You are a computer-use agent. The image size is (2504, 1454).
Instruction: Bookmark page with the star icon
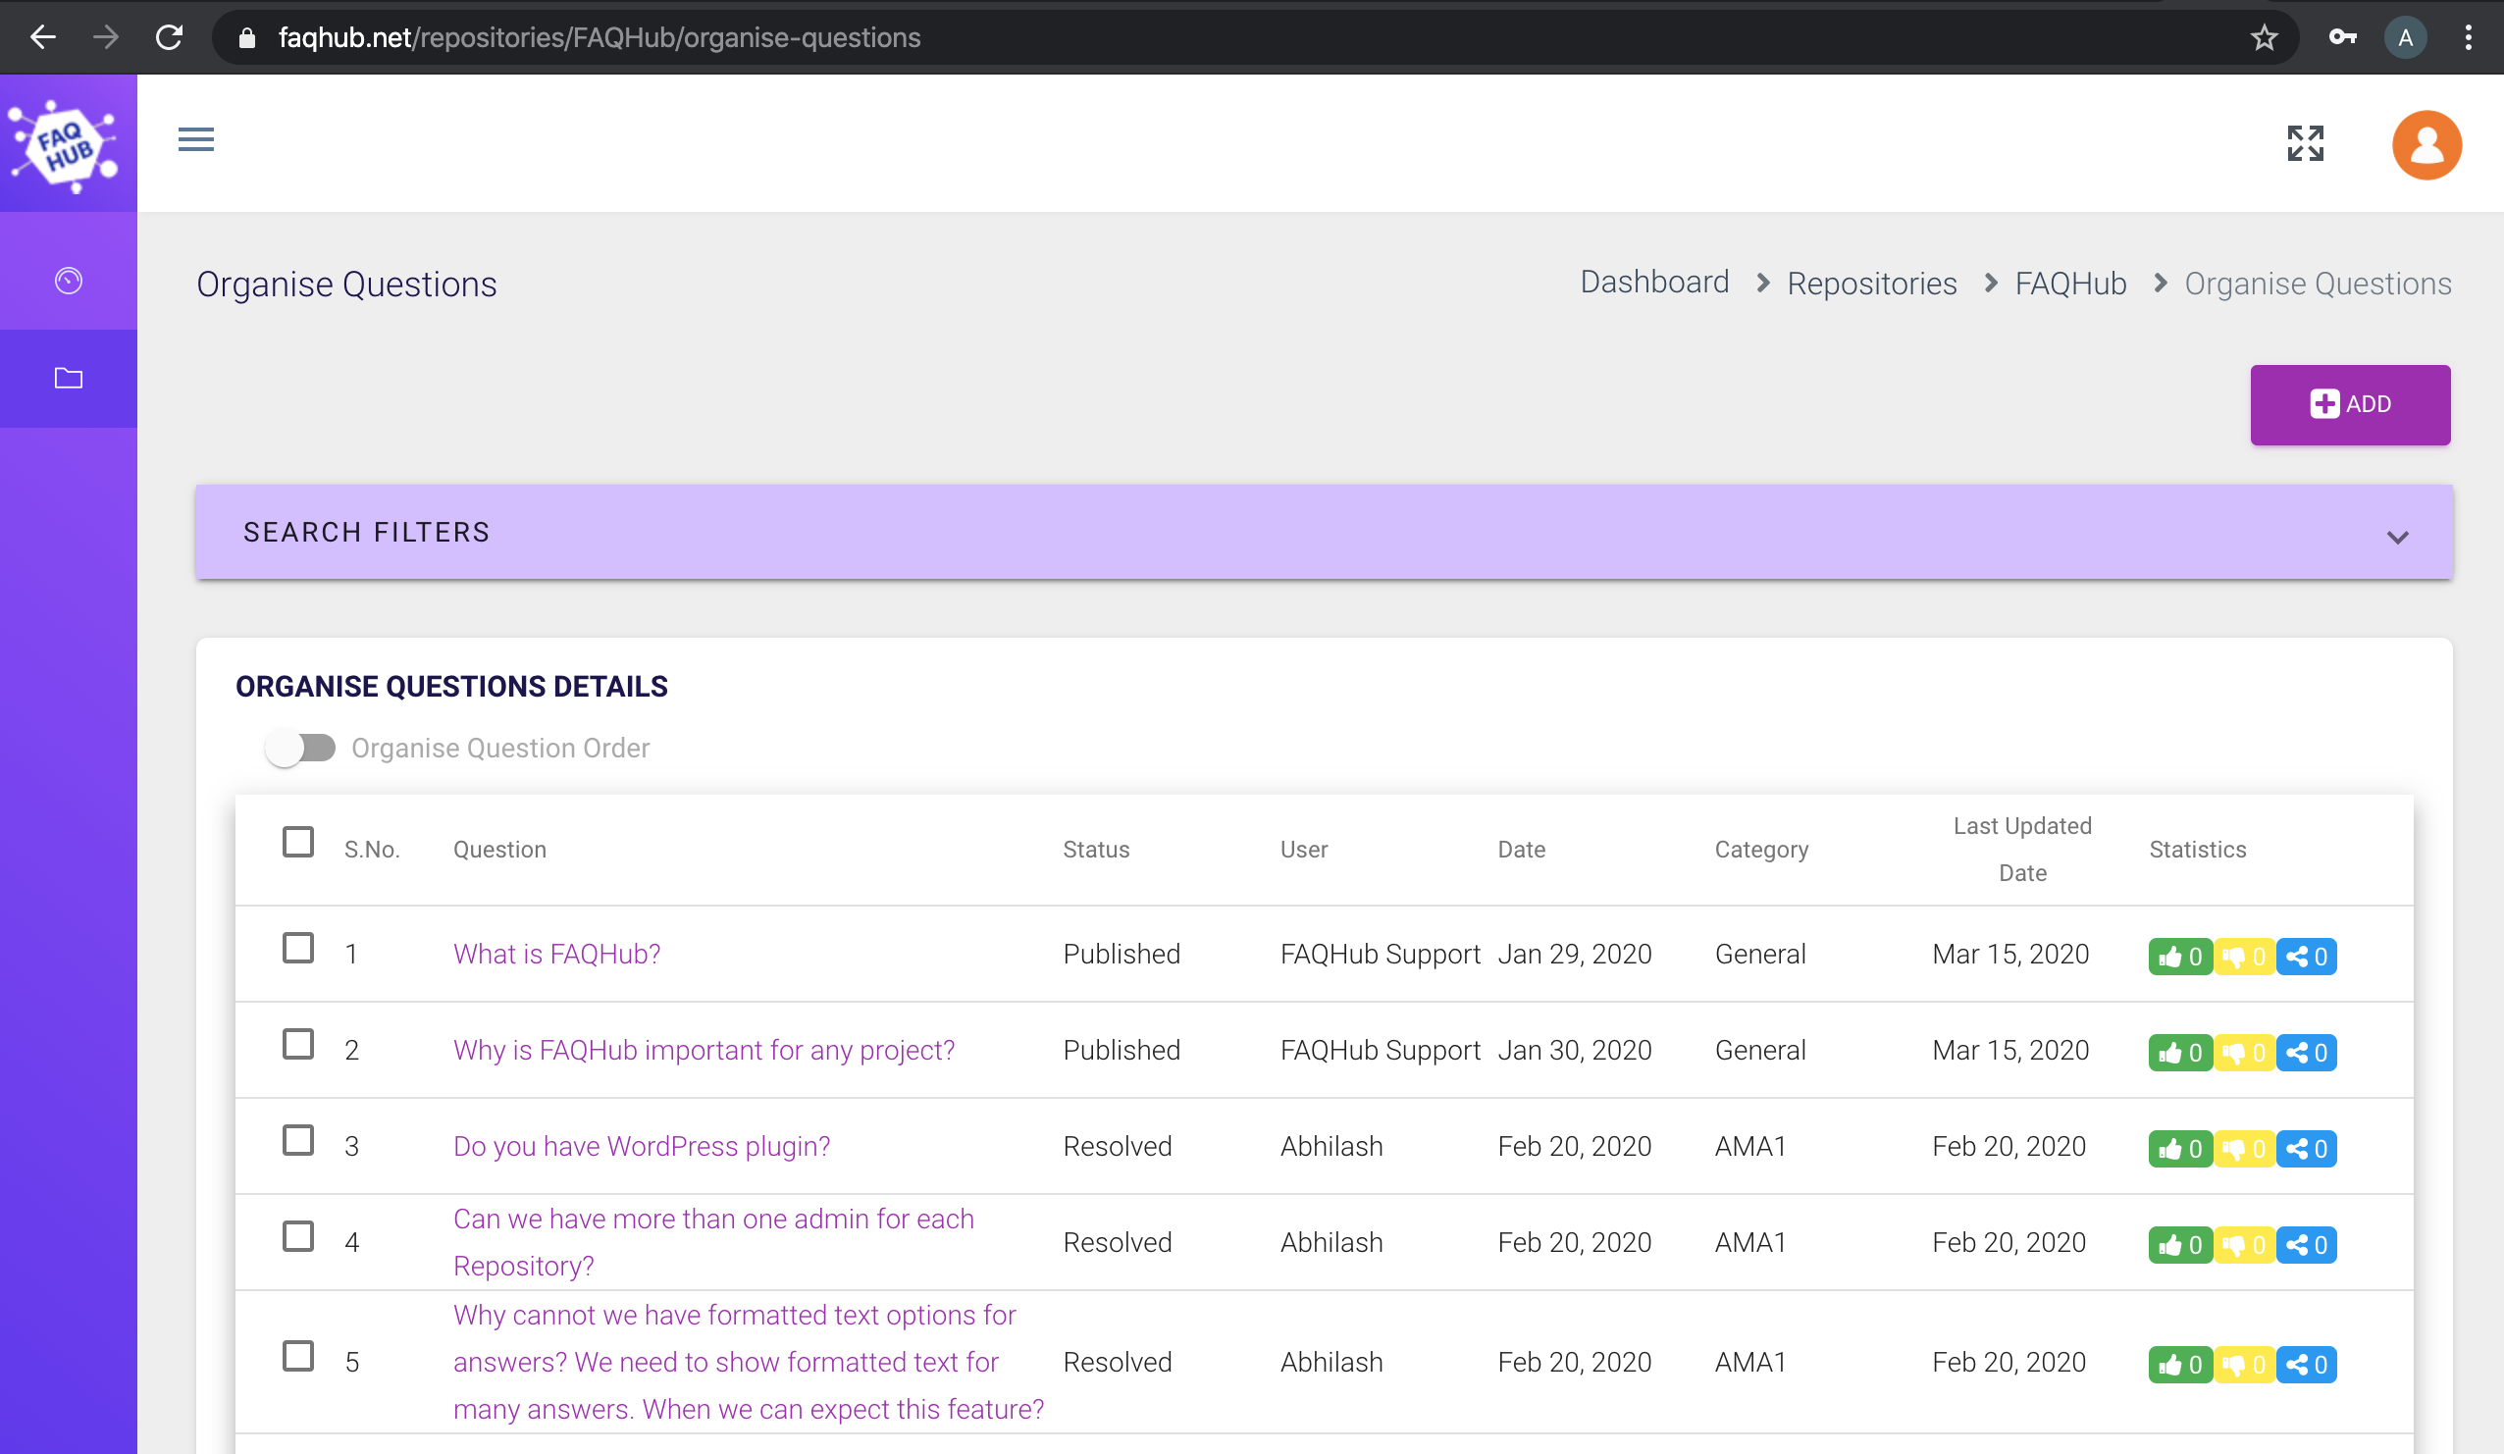pyautogui.click(x=2264, y=37)
